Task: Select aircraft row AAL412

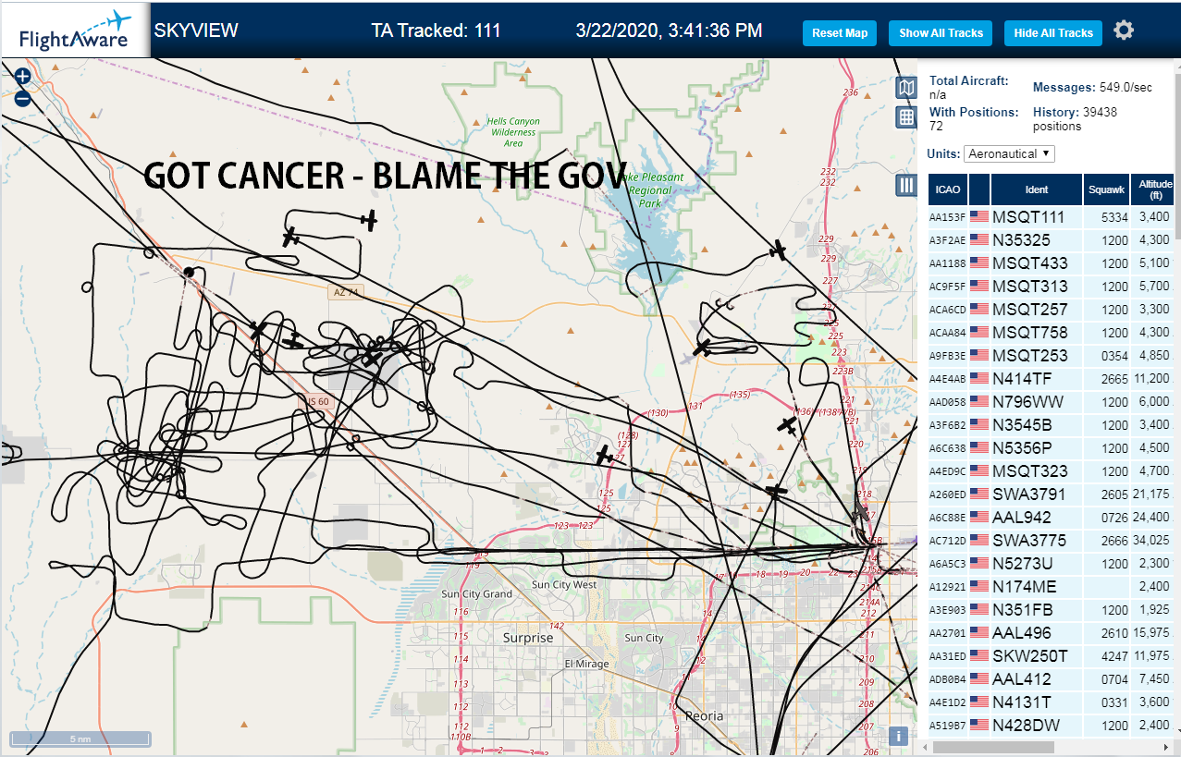Action: [x=1052, y=679]
